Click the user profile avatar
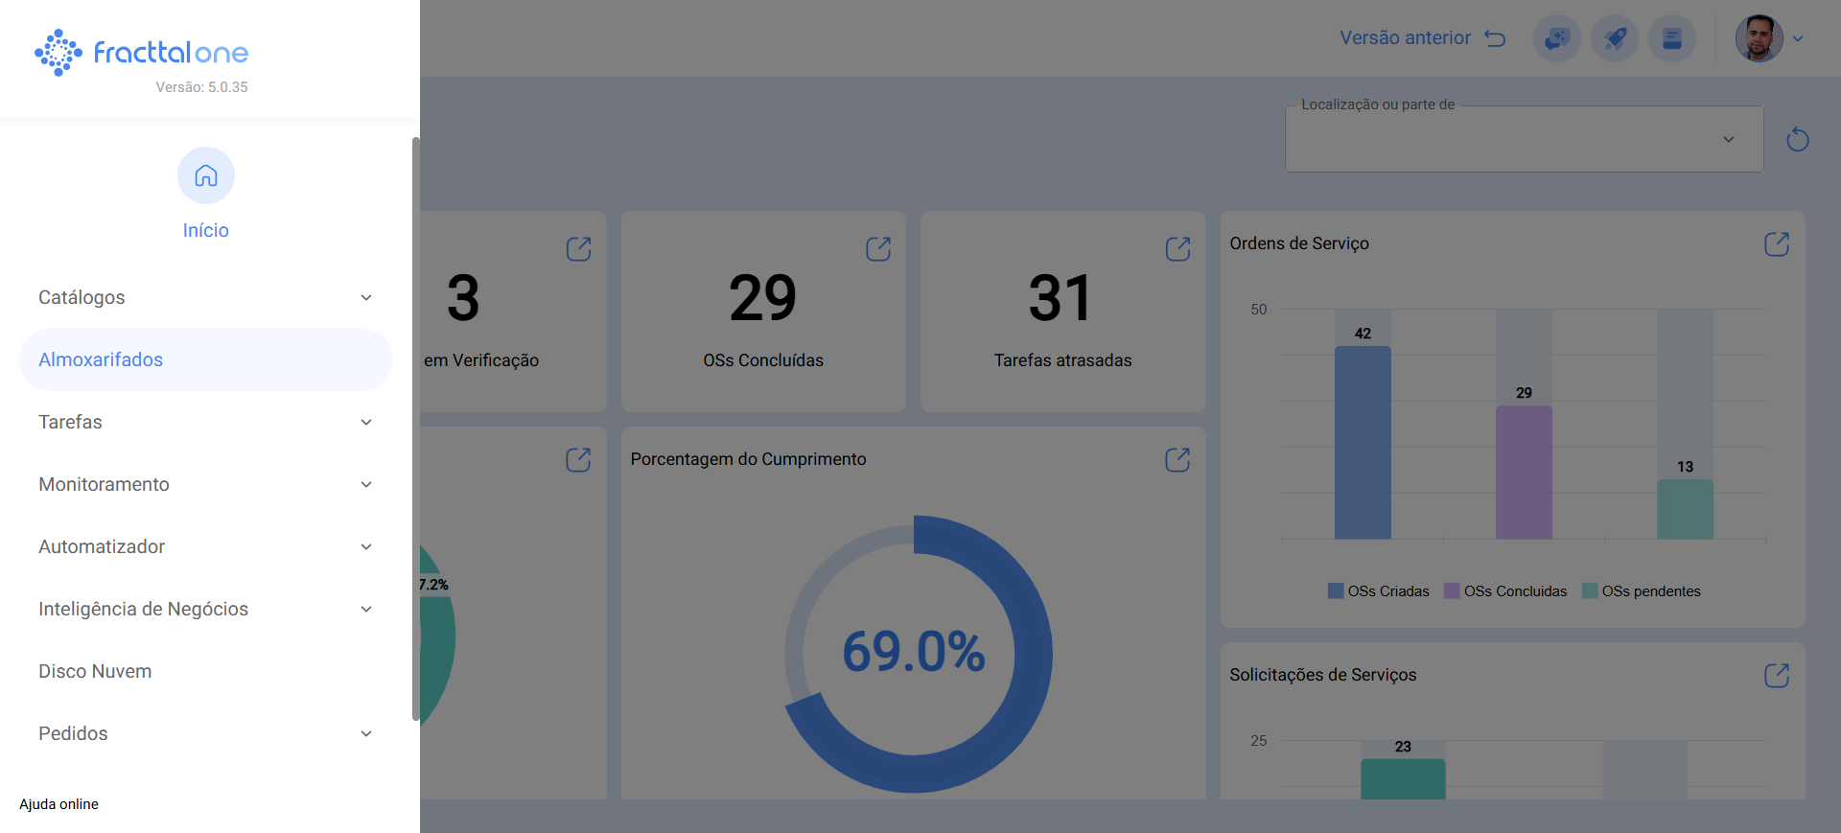Screen dimensions: 1841x833 (x=1759, y=39)
